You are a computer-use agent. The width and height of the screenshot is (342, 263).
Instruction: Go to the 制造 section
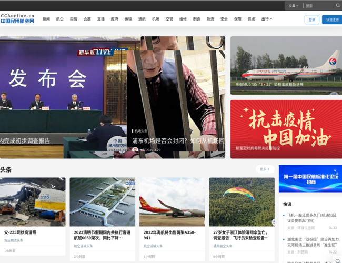coord(197,19)
